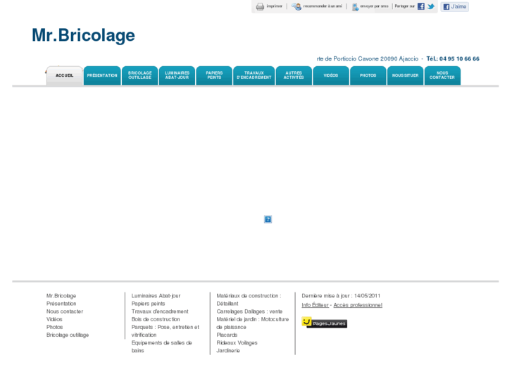
Task: Share the page via Facebook icon
Action: coord(421,6)
